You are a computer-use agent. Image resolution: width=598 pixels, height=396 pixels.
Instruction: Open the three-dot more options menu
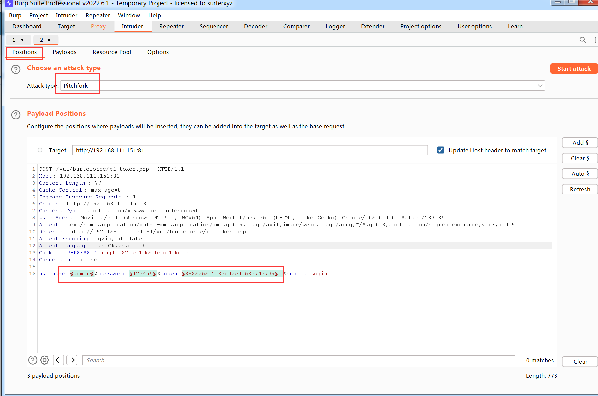click(595, 40)
